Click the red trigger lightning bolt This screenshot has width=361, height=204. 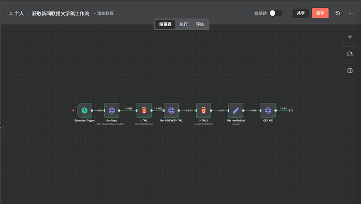tap(73, 111)
